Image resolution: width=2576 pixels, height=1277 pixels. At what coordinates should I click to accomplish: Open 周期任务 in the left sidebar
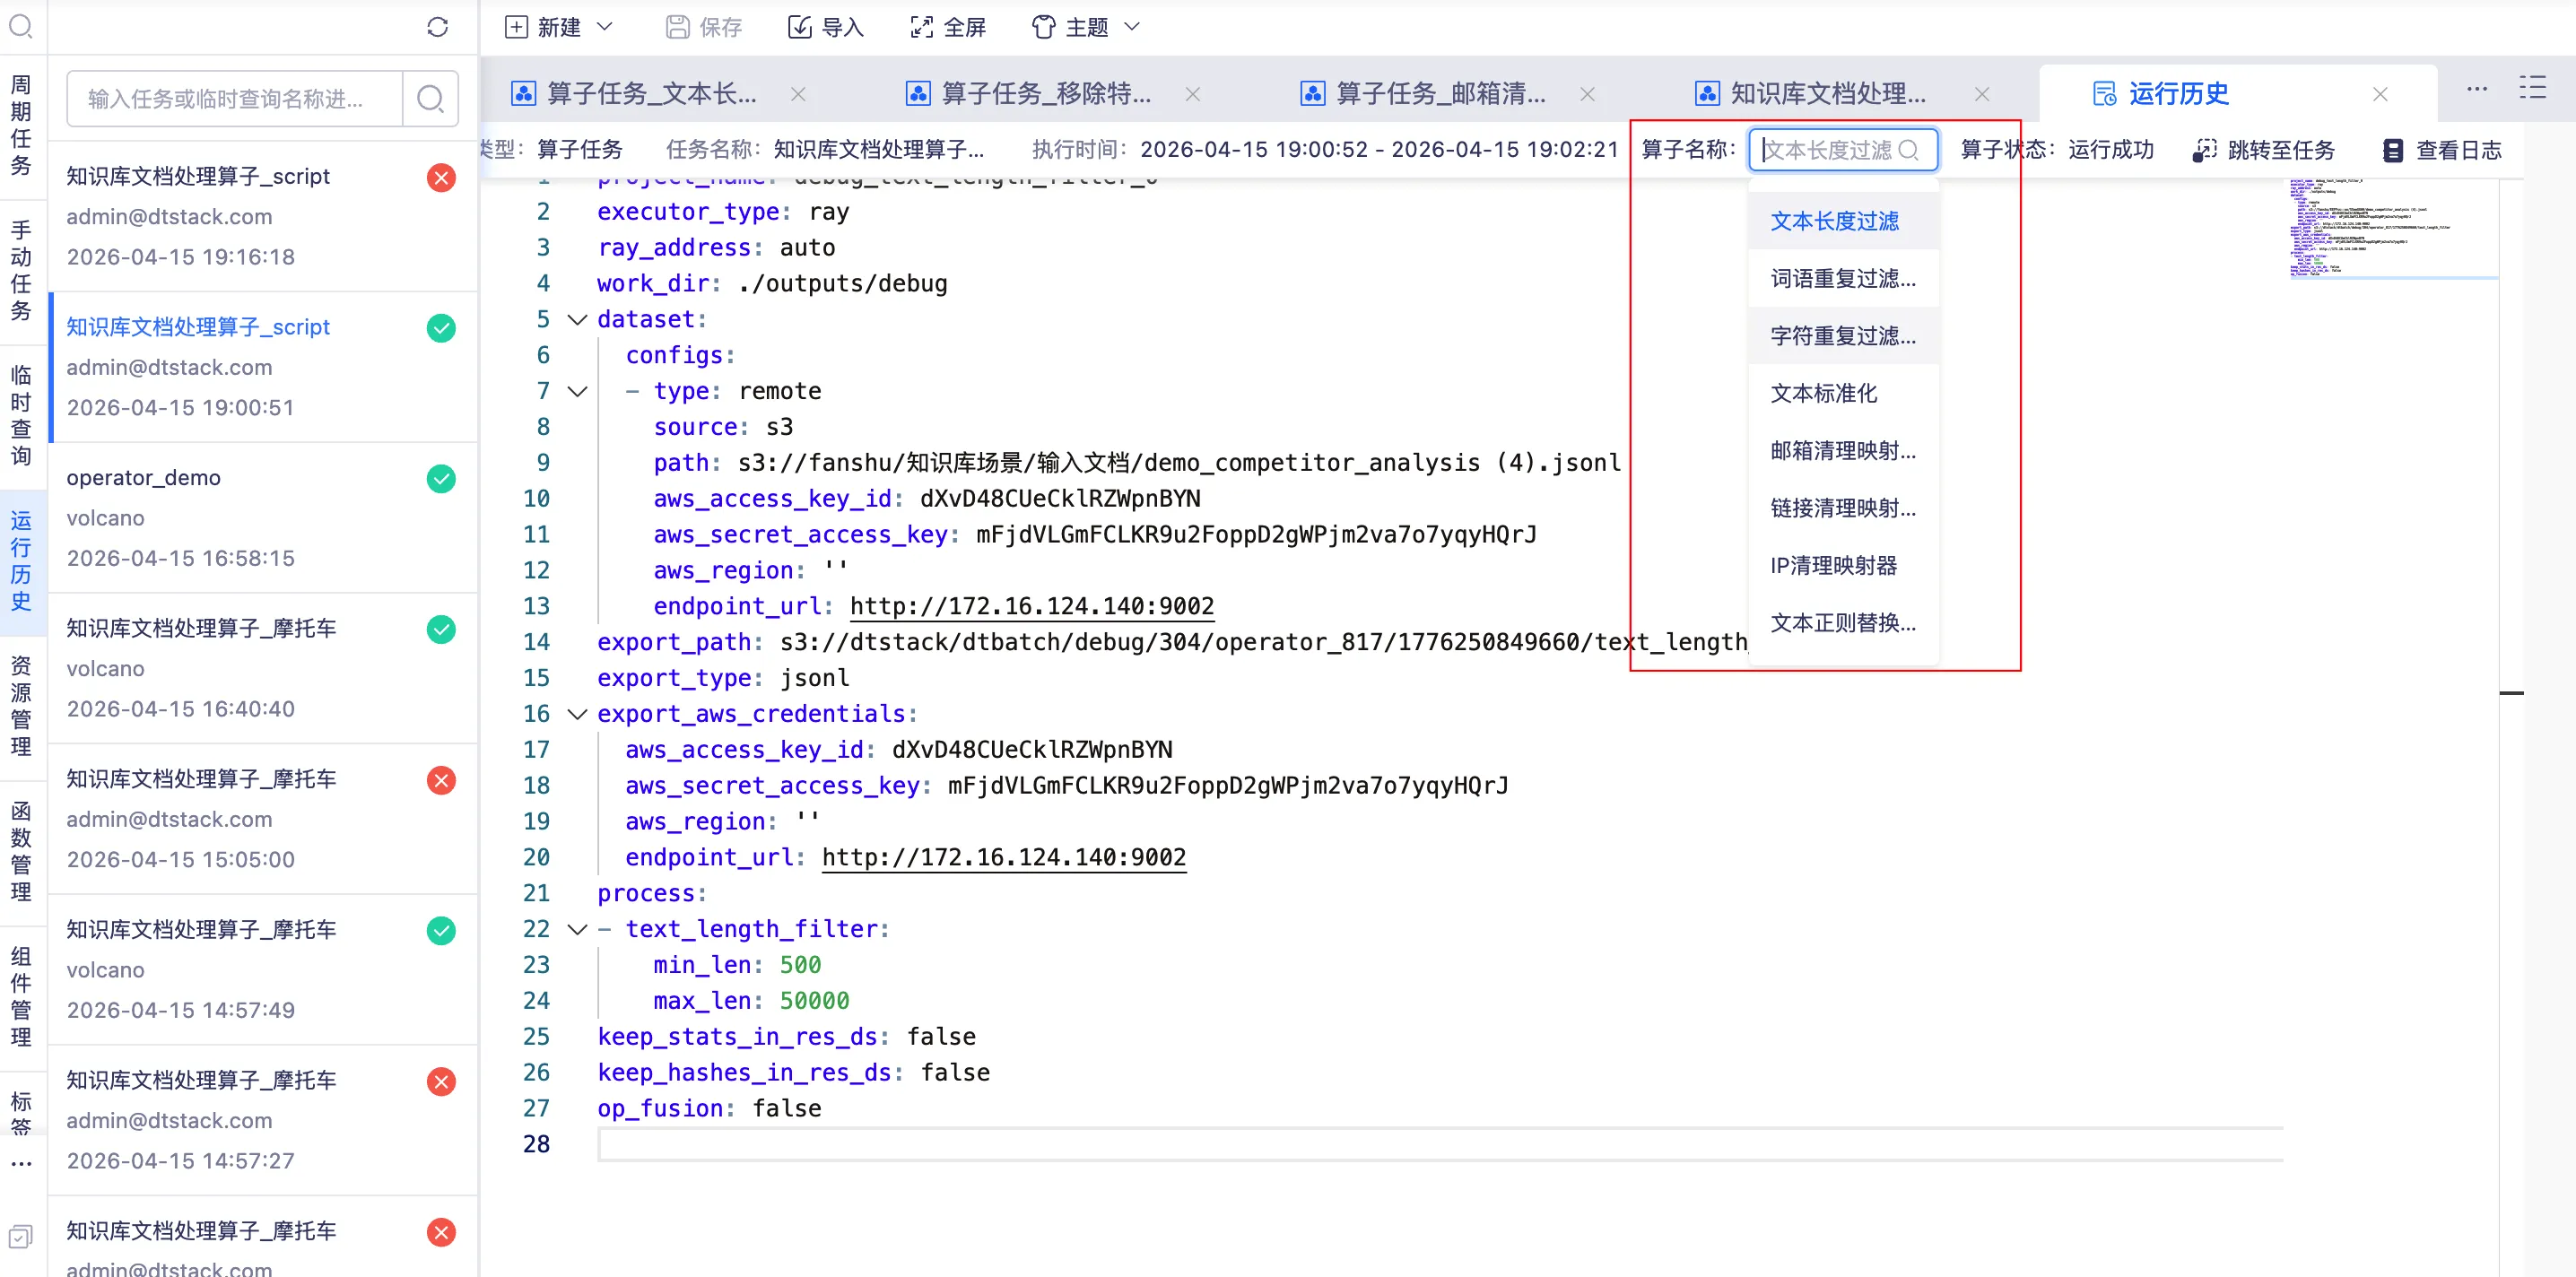point(21,125)
